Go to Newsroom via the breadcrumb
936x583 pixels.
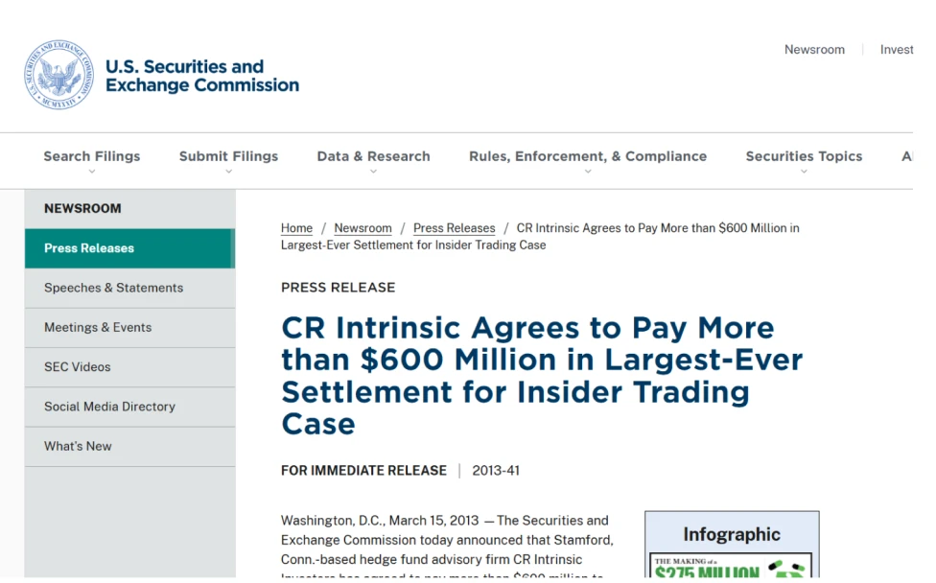point(363,228)
